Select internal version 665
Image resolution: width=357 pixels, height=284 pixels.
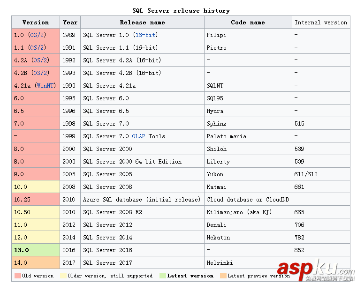(299, 212)
